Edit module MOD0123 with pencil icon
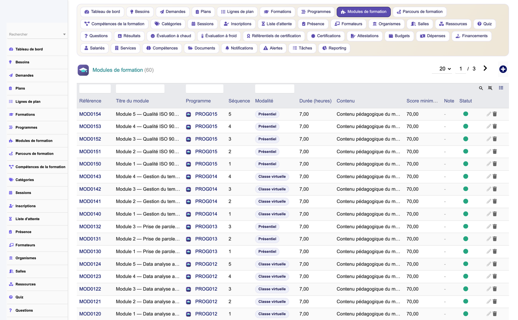518x320 pixels. (x=489, y=276)
